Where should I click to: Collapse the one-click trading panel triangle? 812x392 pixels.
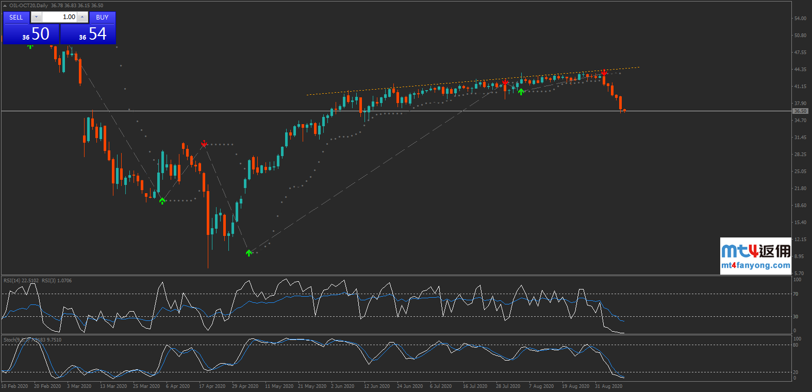(5, 6)
